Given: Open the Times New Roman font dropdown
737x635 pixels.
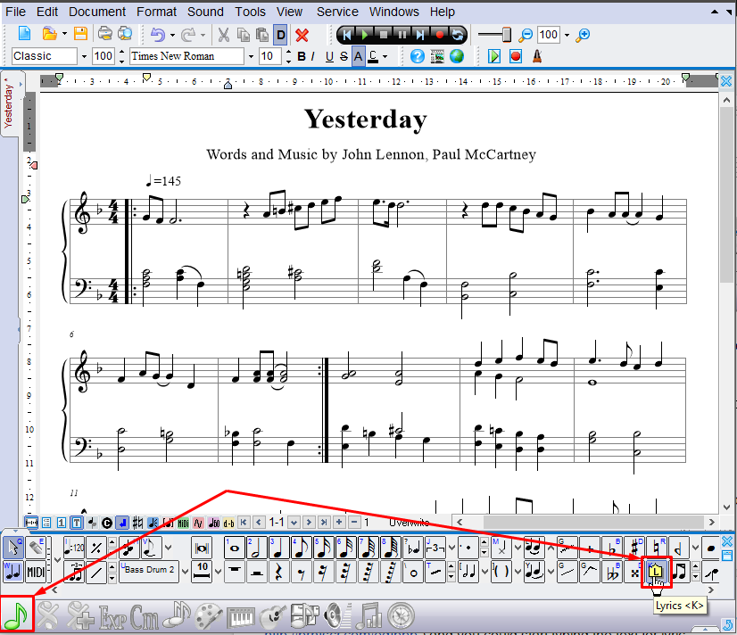Looking at the screenshot, I should 251,56.
